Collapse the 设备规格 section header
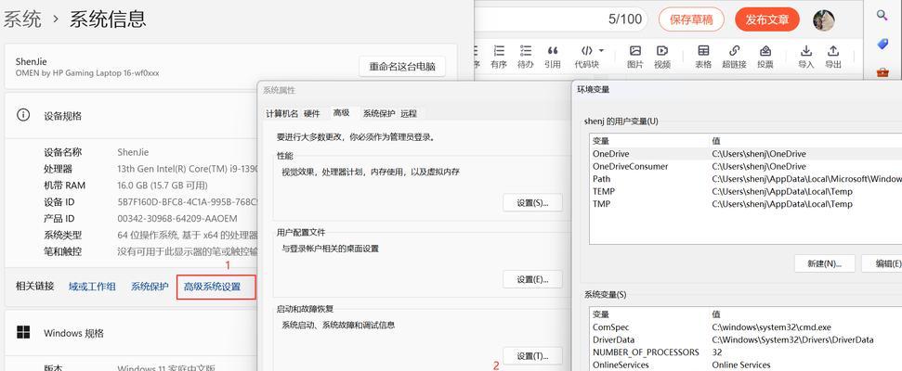The width and height of the screenshot is (902, 371). [x=131, y=115]
